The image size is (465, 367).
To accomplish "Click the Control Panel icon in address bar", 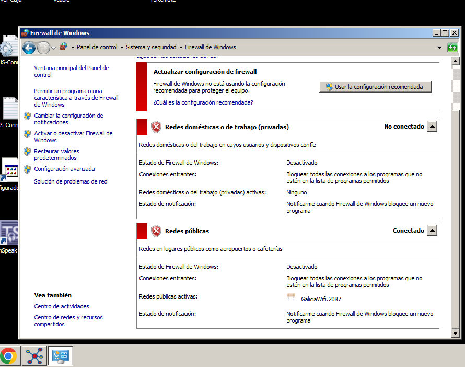I will tap(63, 47).
